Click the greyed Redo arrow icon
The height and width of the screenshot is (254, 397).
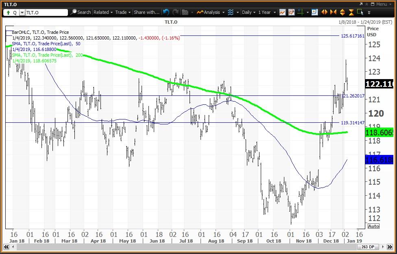(175, 12)
